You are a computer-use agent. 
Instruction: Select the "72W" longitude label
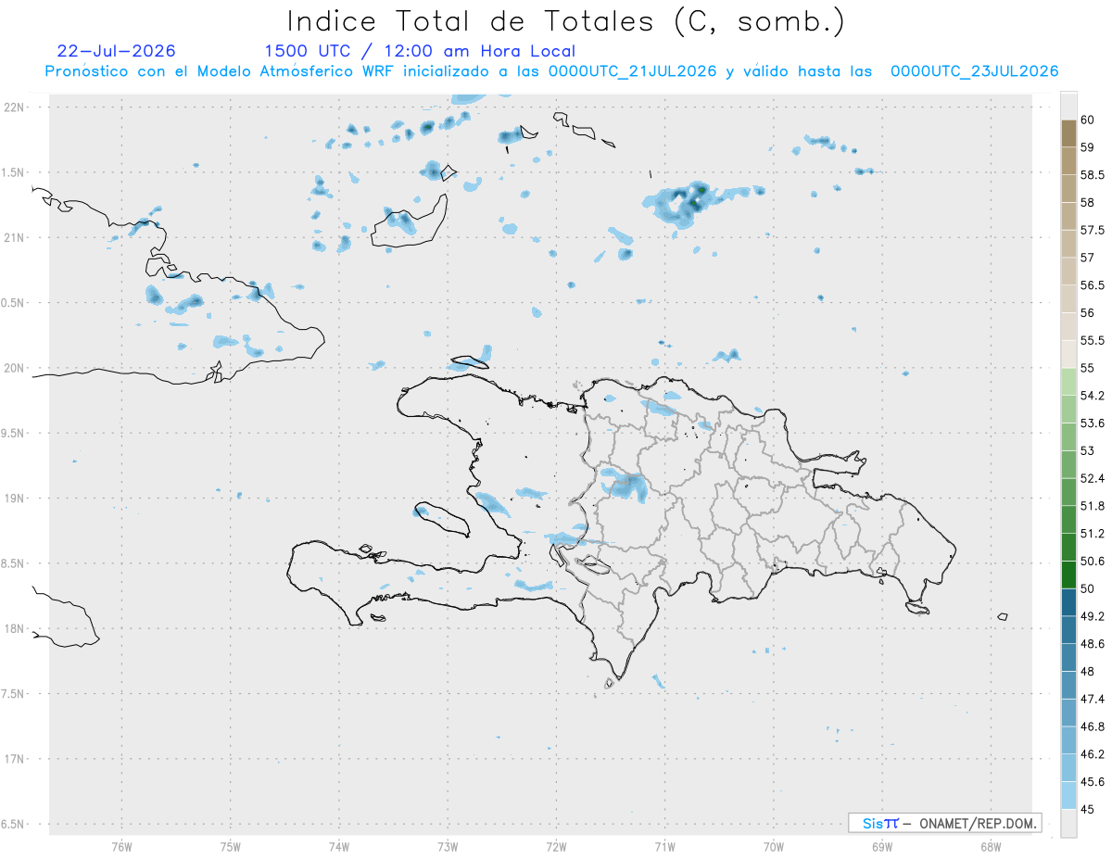(x=556, y=847)
